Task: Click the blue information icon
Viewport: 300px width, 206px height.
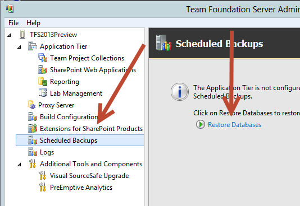Action: pos(179,92)
